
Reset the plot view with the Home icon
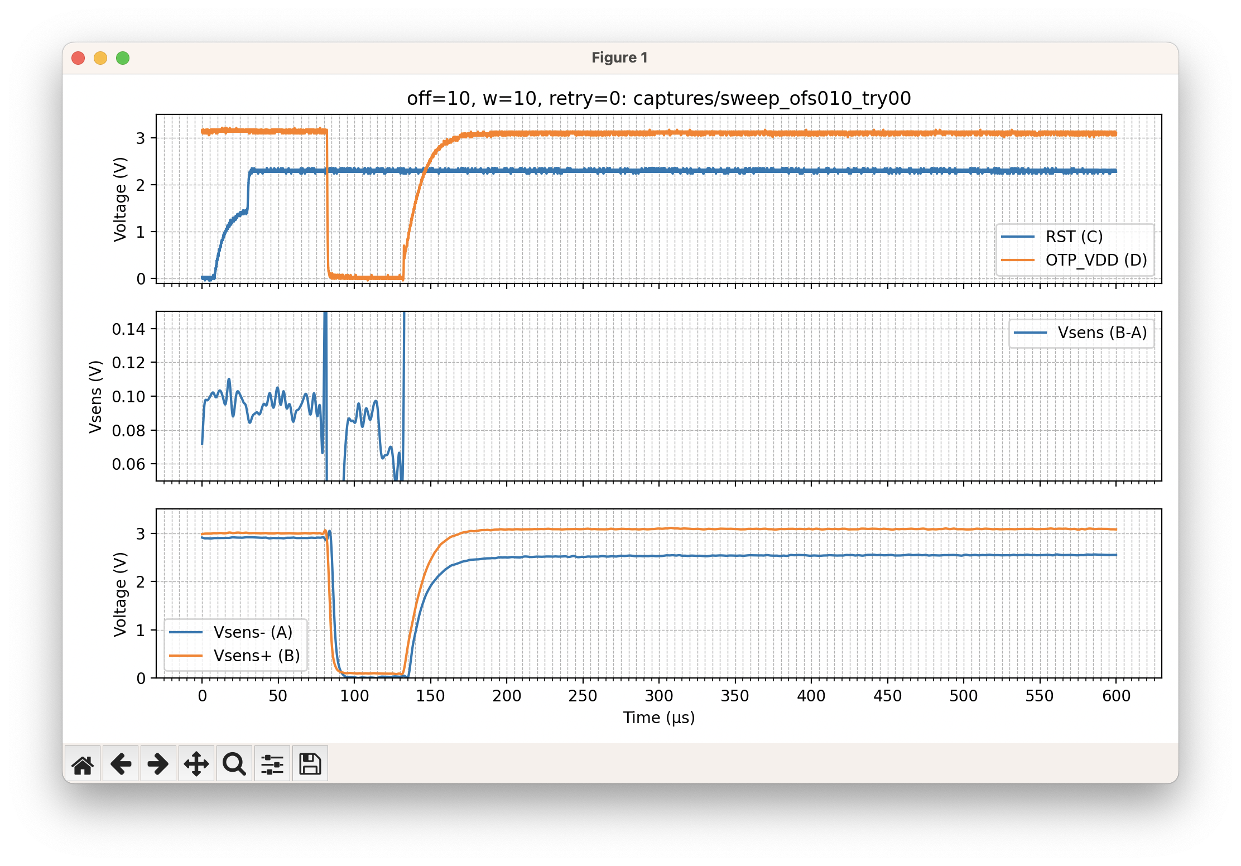(x=84, y=764)
